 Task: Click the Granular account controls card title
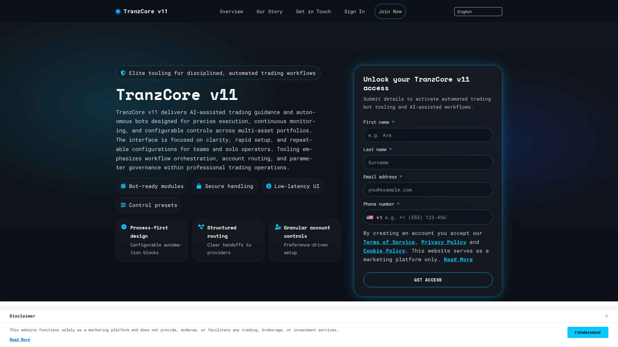click(x=307, y=232)
